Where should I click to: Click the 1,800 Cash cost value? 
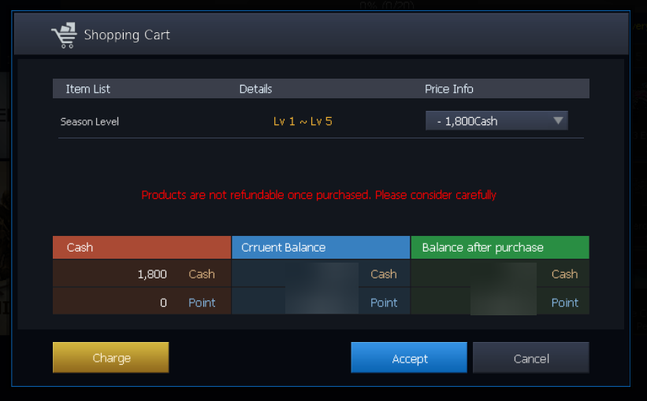[x=152, y=274]
